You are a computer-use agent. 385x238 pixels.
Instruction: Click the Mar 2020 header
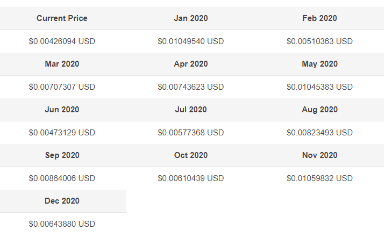(62, 64)
